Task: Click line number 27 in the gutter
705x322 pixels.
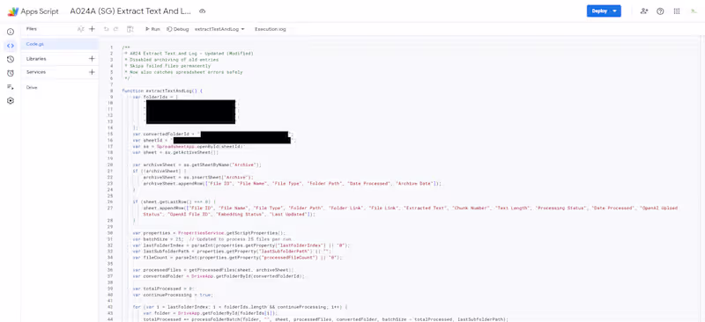Action: (x=111, y=209)
